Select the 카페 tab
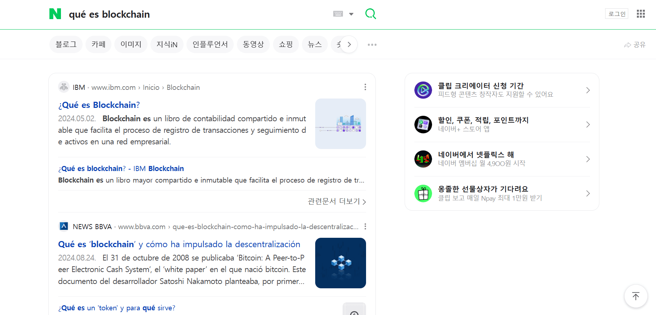Image resolution: width=656 pixels, height=315 pixels. (x=98, y=44)
